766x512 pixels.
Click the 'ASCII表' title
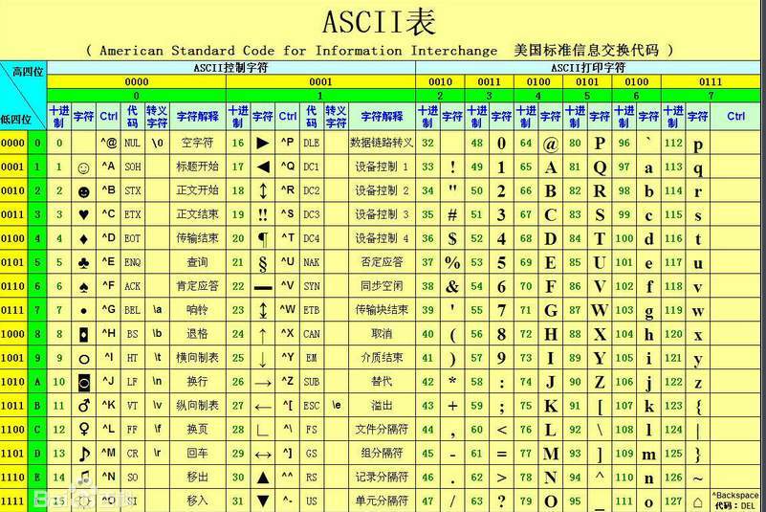[x=379, y=22]
